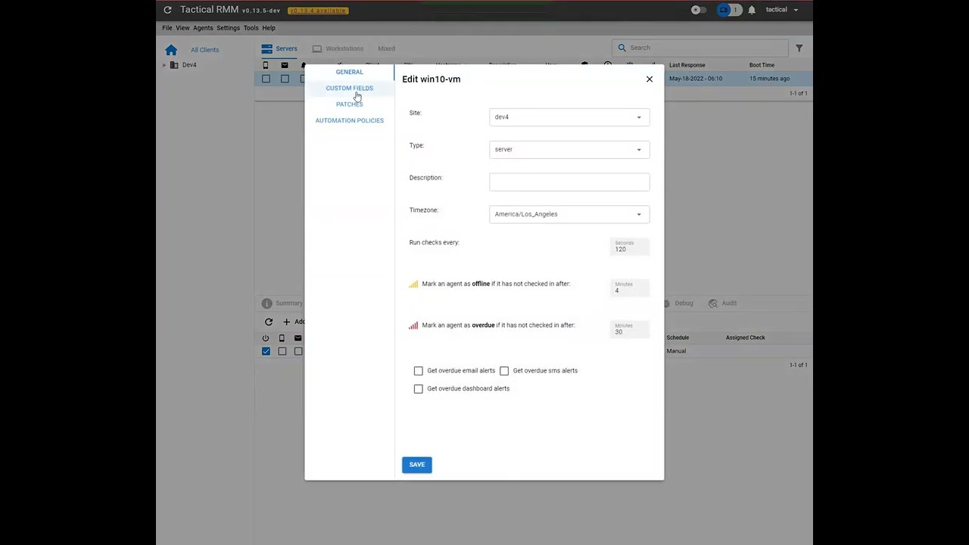Open the Site dropdown showing dev4
Viewport: 969px width, 545px height.
[x=569, y=117]
